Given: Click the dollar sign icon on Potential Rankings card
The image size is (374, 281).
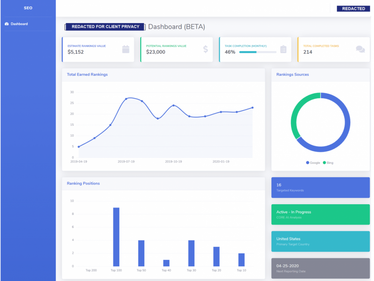Looking at the screenshot, I should coord(205,49).
